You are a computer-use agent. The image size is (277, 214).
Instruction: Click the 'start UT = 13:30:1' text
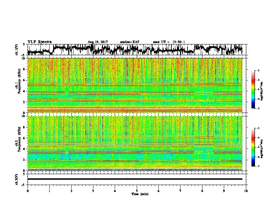click(169, 42)
